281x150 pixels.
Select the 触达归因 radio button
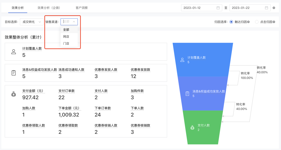click(231, 22)
